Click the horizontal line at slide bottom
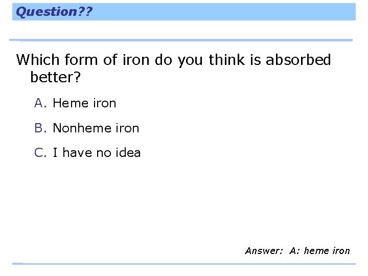 [x=184, y=264]
